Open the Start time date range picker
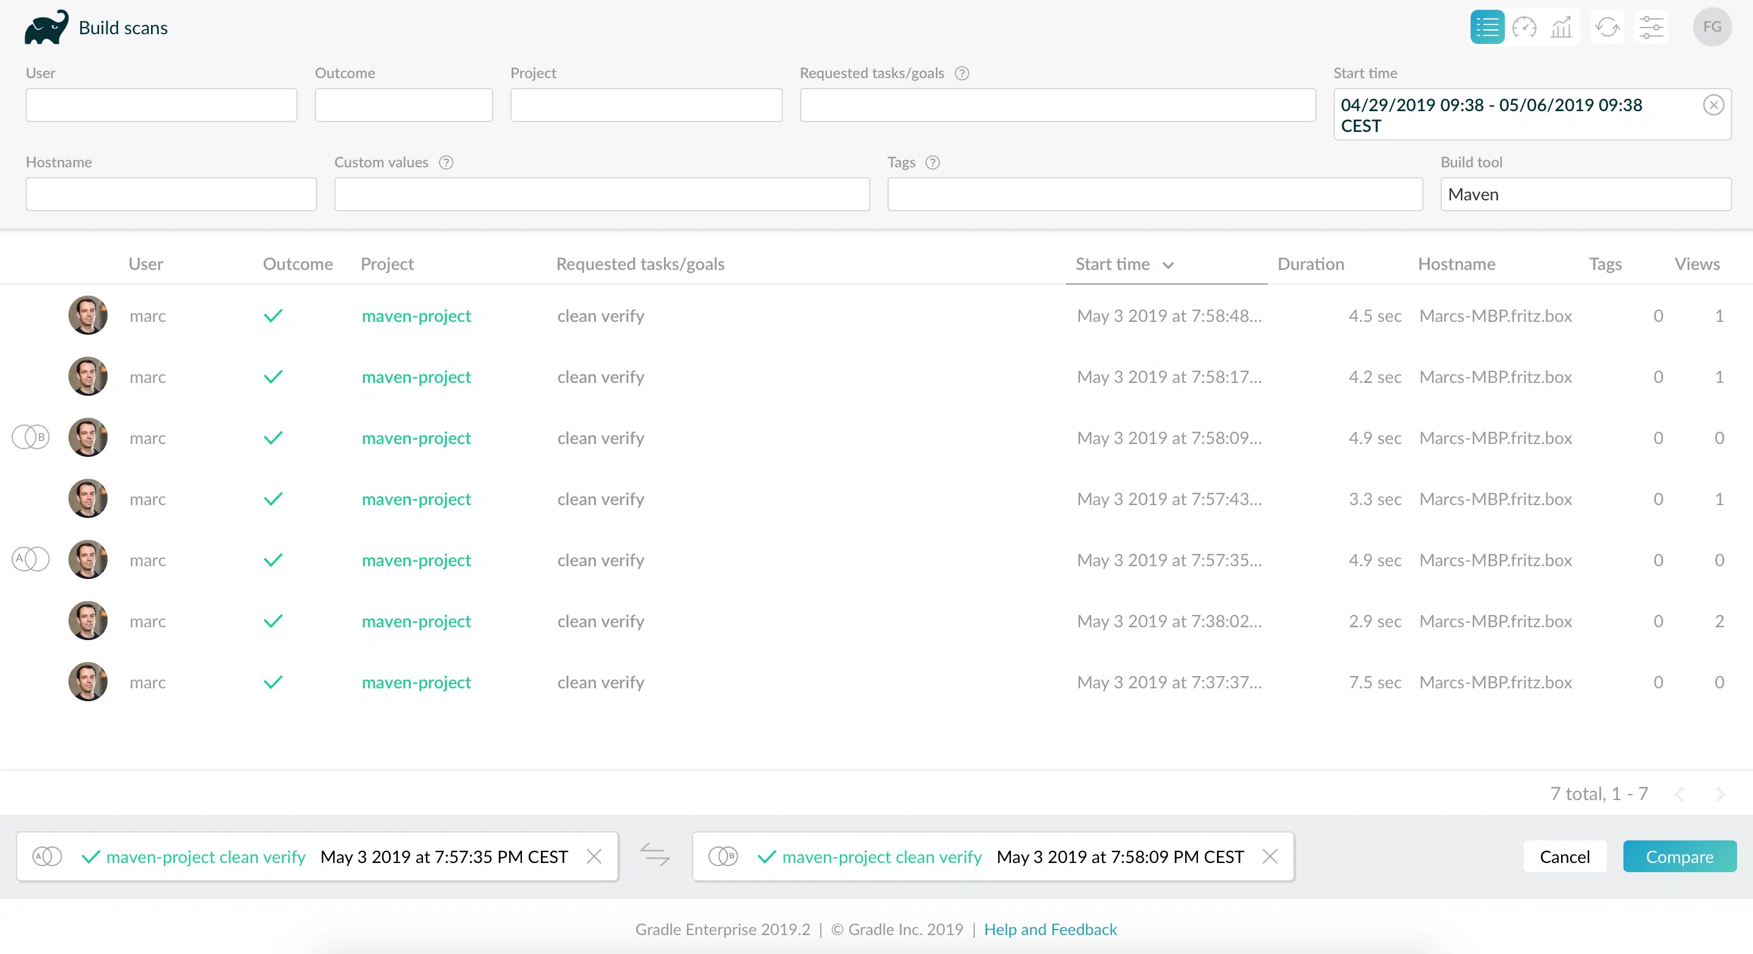The height and width of the screenshot is (954, 1753). click(1532, 115)
